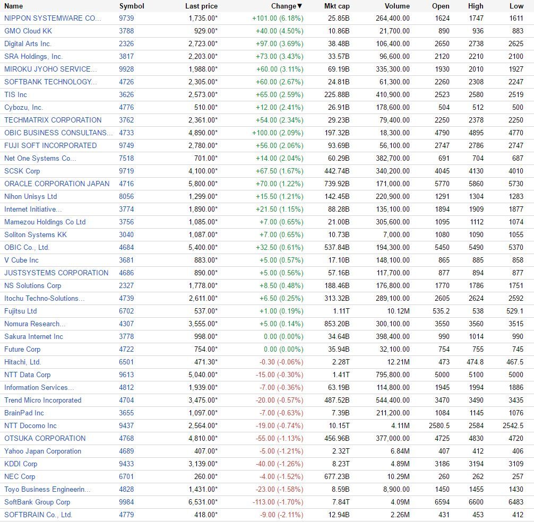
Task: Open SOFTBANK TECHNOLOGY... link
Action: click(x=51, y=82)
